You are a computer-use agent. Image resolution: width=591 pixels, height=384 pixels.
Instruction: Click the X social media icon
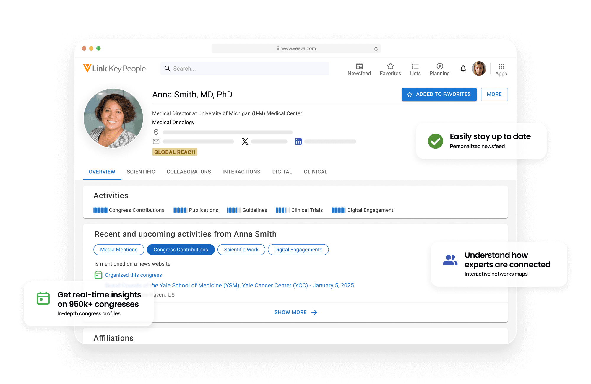245,141
